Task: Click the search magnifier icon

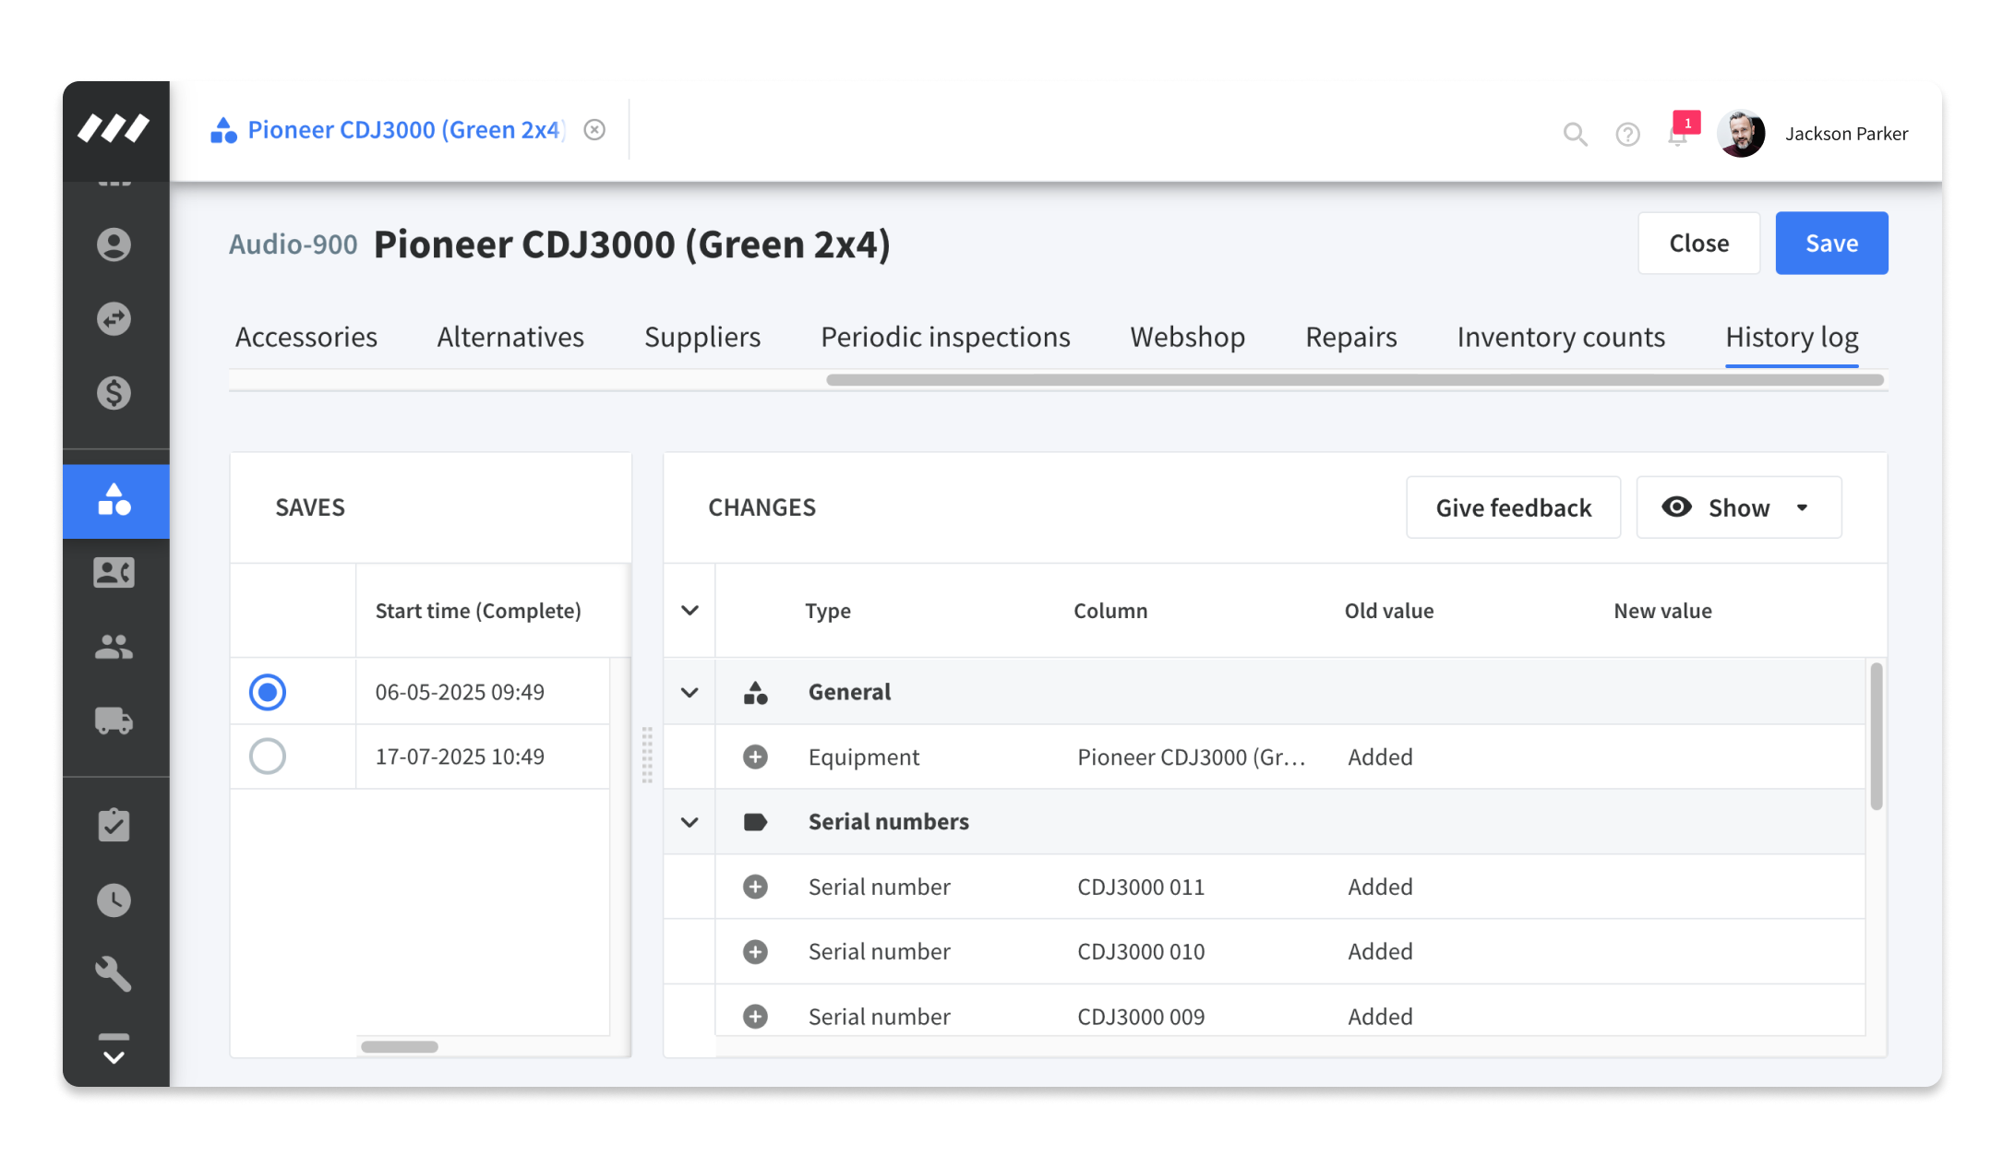Action: pyautogui.click(x=1575, y=135)
